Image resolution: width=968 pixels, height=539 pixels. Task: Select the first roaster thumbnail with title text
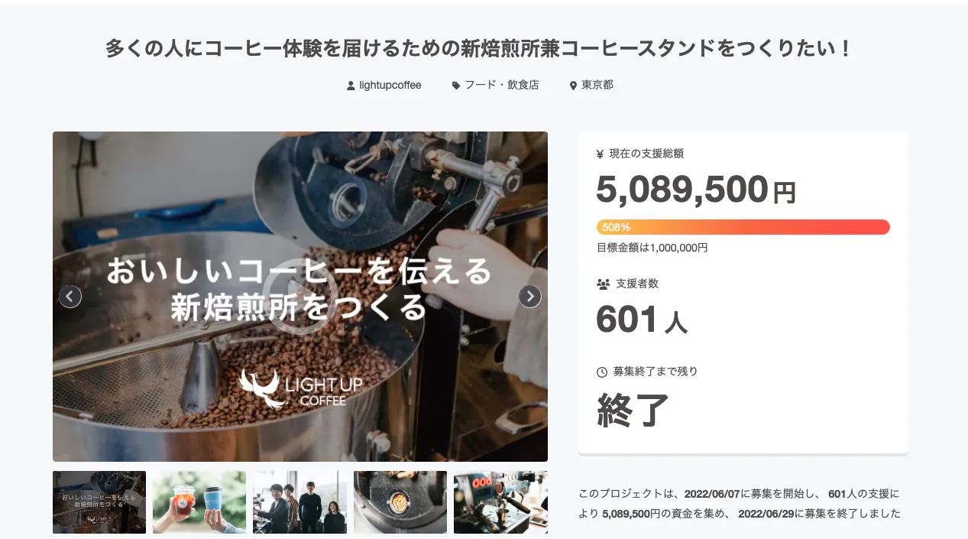pos(99,502)
